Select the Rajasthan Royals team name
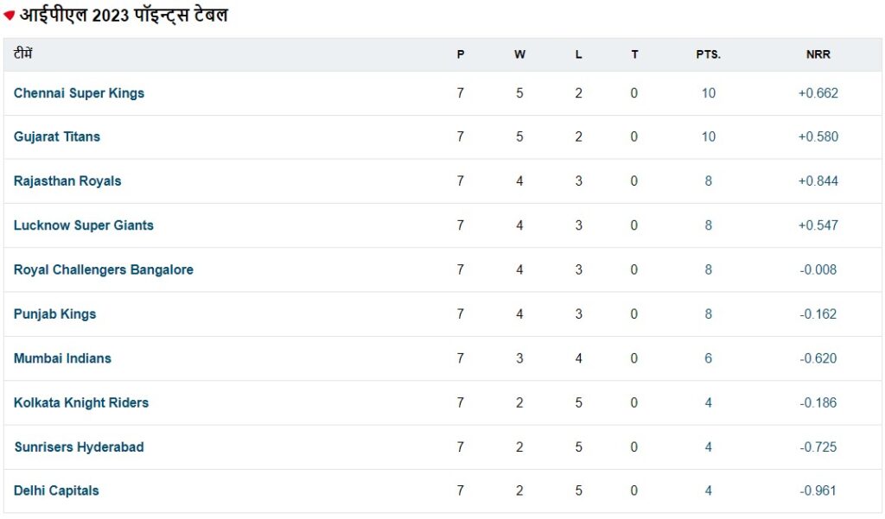Viewport: 885px width, 519px height. click(x=67, y=181)
